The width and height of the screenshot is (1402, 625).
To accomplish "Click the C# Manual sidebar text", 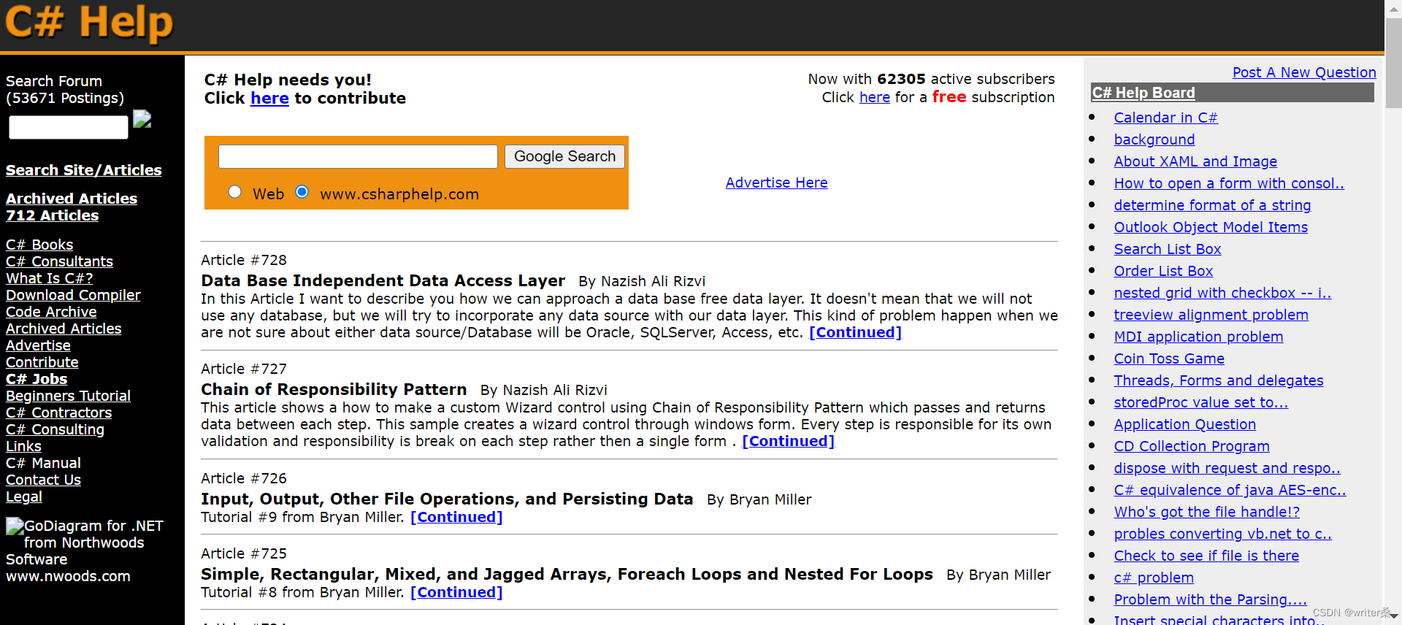I will pyautogui.click(x=43, y=463).
